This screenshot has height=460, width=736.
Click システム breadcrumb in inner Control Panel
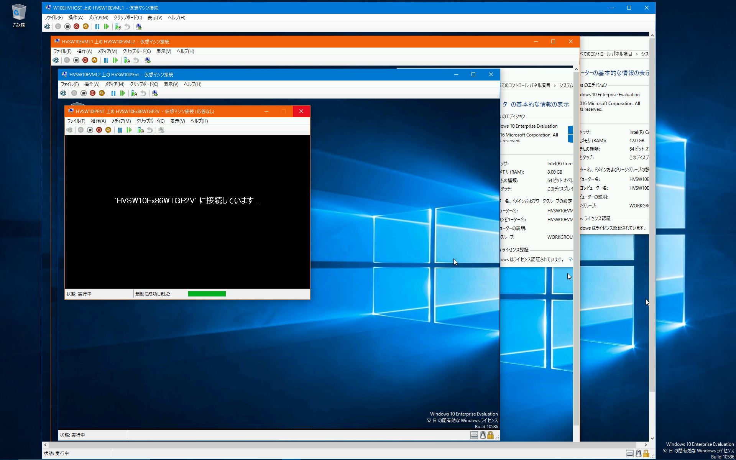(x=566, y=85)
